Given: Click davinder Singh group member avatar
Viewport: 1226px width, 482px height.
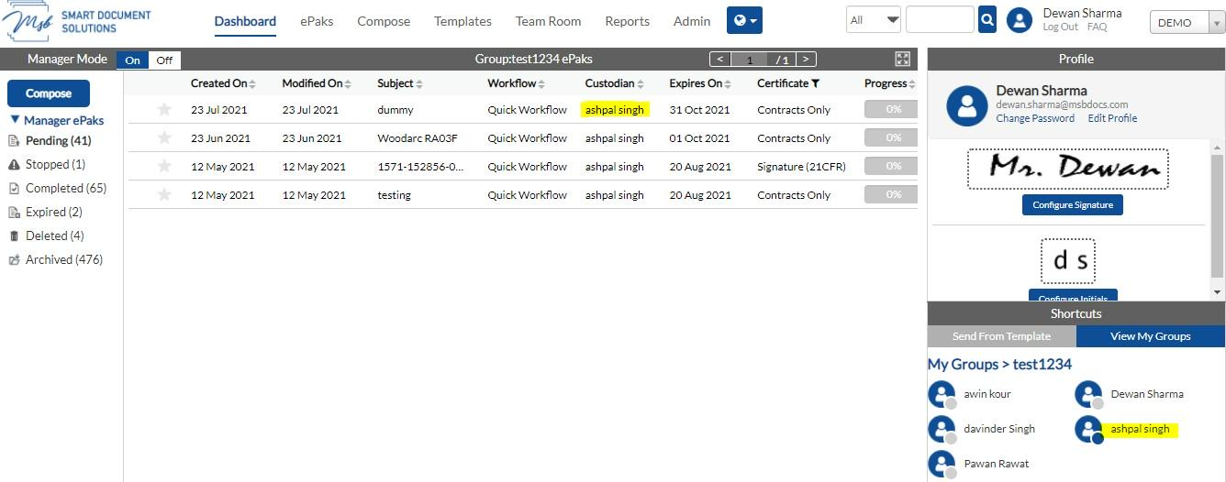Looking at the screenshot, I should (x=942, y=429).
